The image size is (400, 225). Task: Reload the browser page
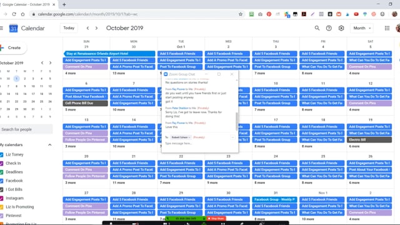pyautogui.click(x=14, y=14)
